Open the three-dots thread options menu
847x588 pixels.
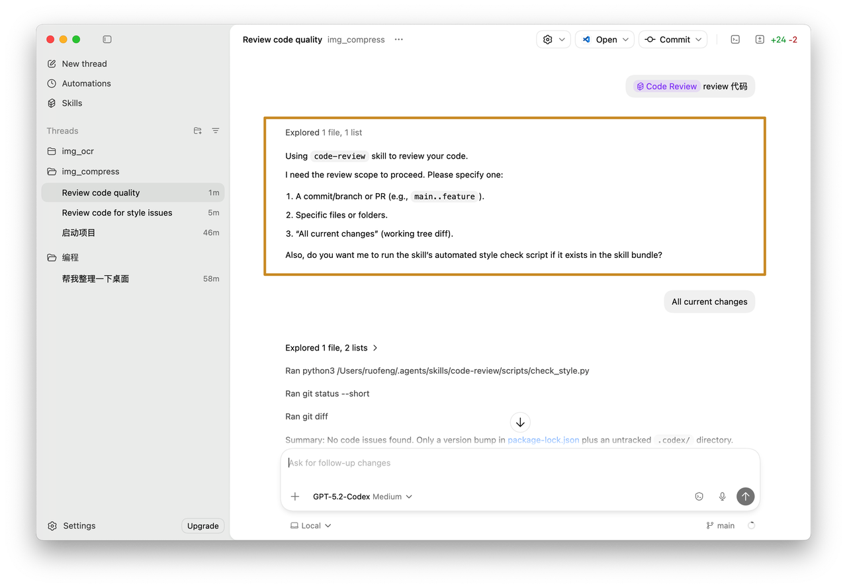[398, 40]
